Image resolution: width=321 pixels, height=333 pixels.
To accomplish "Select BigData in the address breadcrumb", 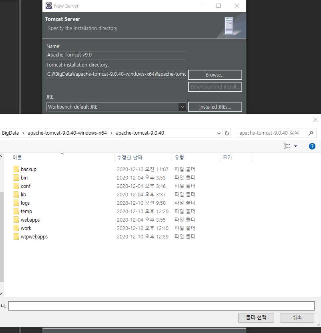I will click(10, 133).
